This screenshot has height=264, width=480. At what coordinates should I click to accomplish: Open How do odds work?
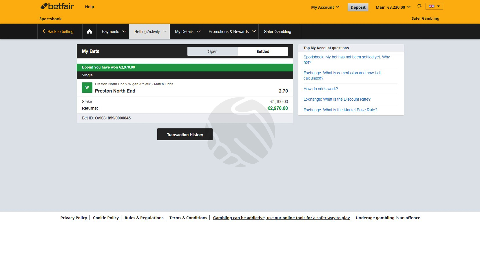click(321, 89)
